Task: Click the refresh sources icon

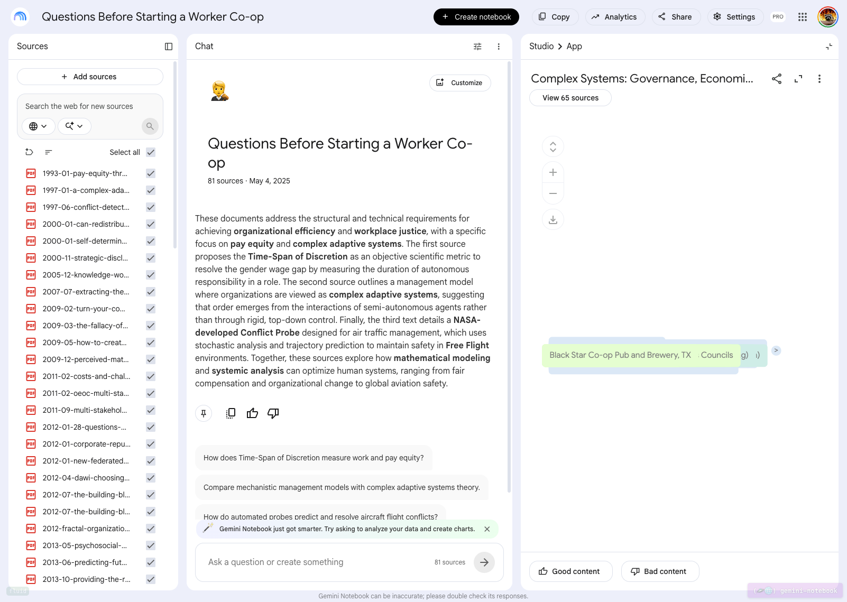Action: click(29, 152)
